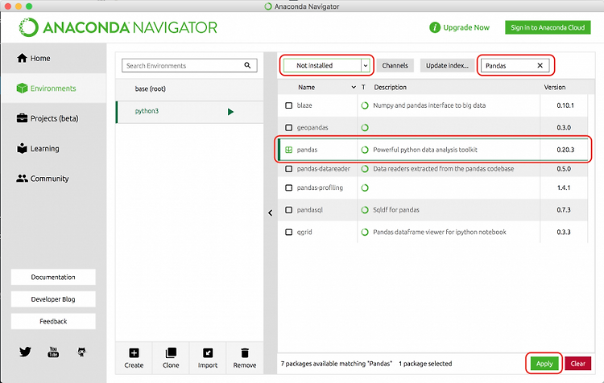This screenshot has height=383, width=604.
Task: Focus the Search Environments field
Action: (x=189, y=65)
